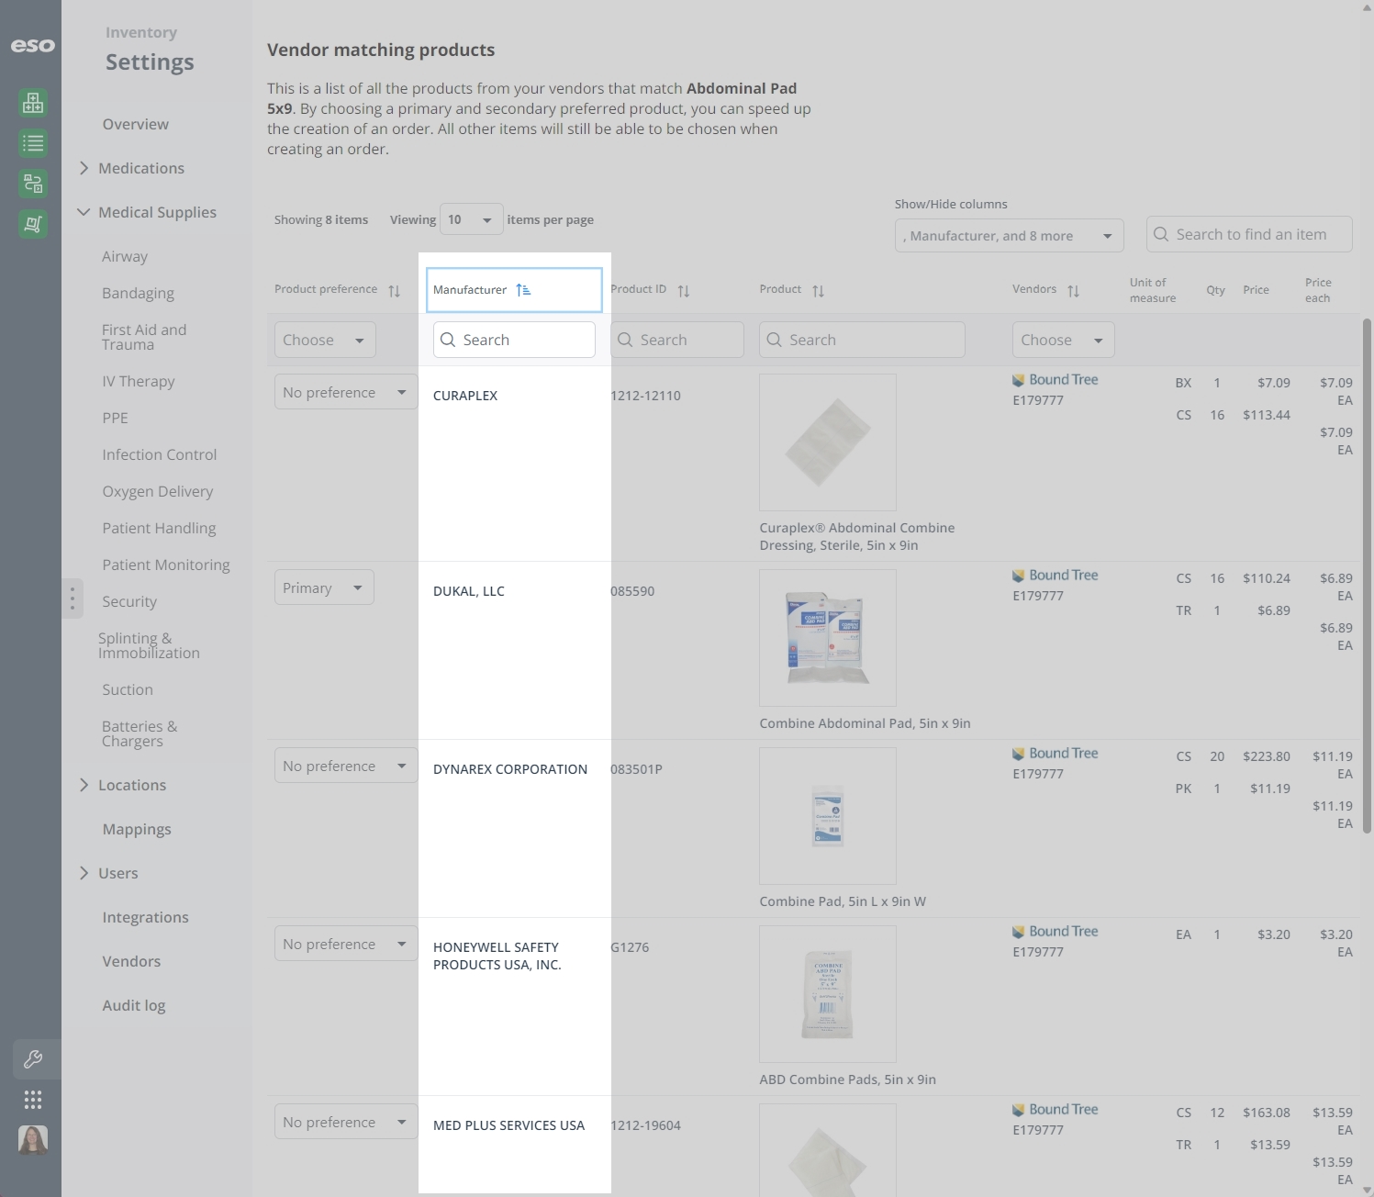Go to Integrations settings
Viewport: 1374px width, 1197px height.
point(146,917)
